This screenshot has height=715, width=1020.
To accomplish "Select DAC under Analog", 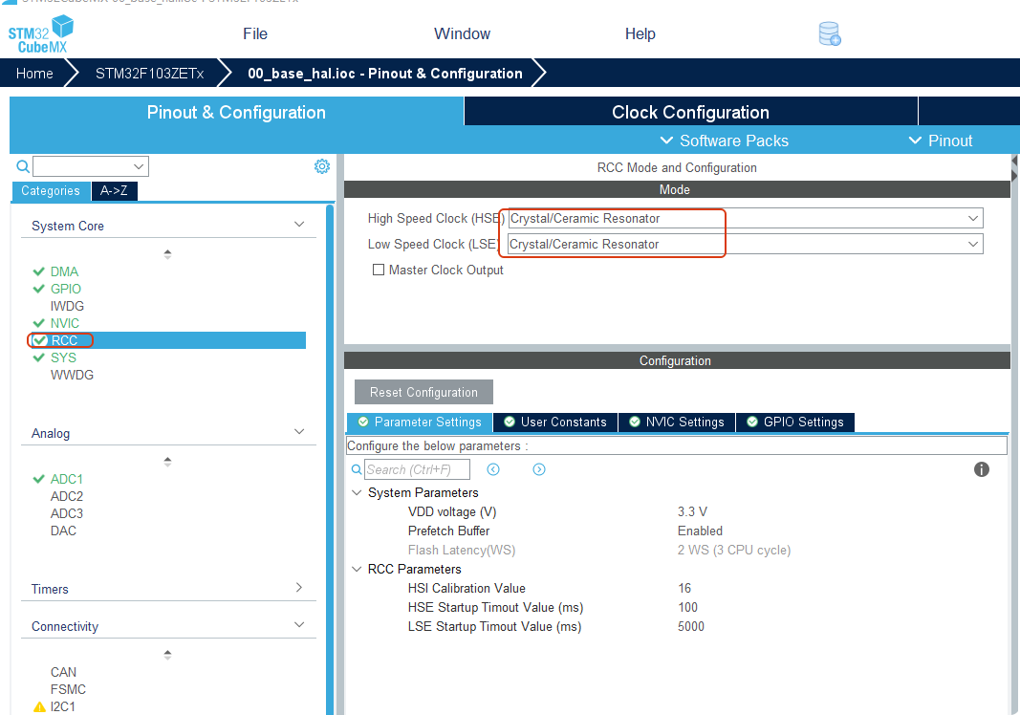I will [63, 531].
